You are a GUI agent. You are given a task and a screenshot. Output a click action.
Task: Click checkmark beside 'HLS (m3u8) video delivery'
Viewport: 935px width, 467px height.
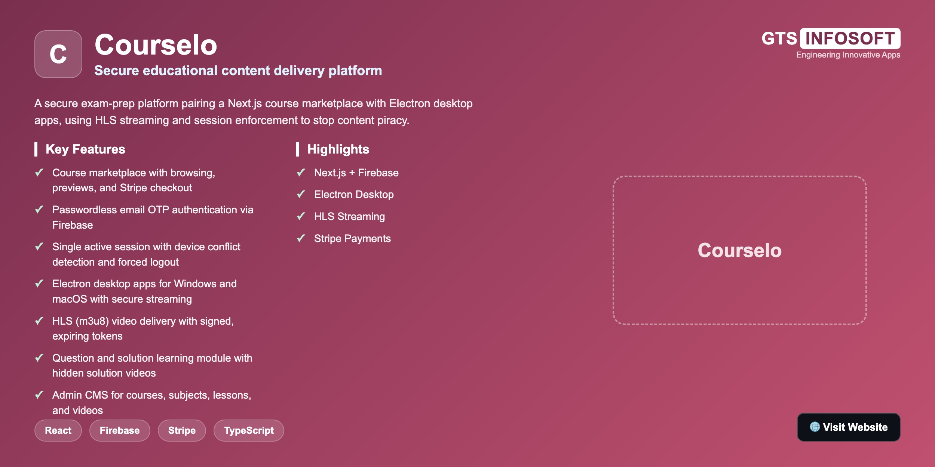tap(39, 321)
